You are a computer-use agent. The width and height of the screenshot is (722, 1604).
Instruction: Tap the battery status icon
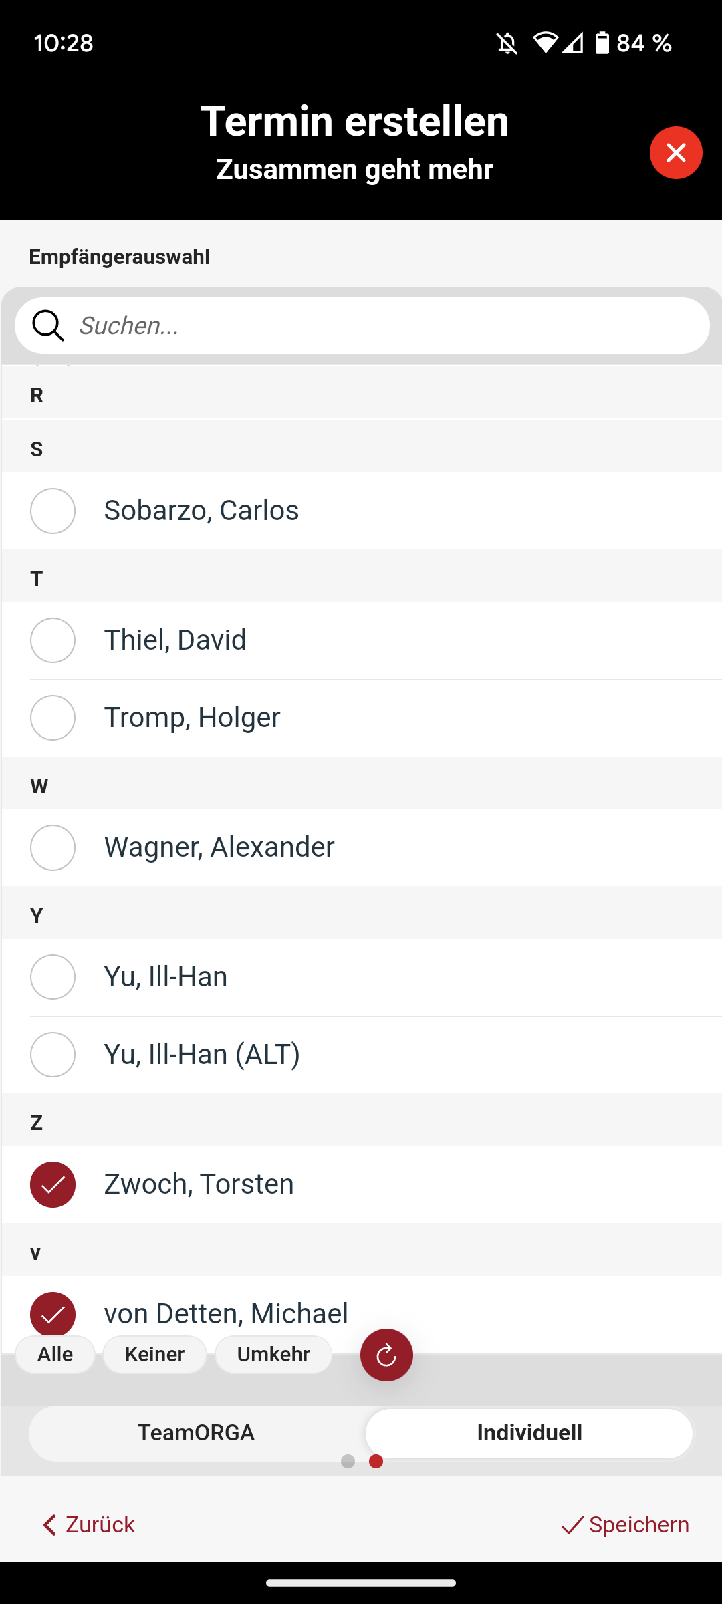(602, 43)
